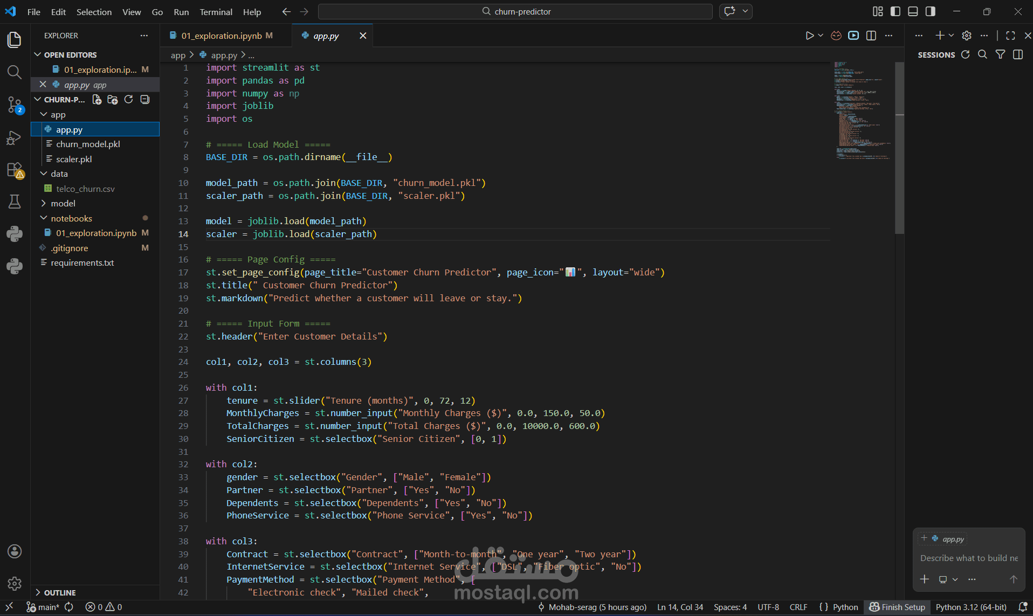Close the app.py editor tab

363,36
